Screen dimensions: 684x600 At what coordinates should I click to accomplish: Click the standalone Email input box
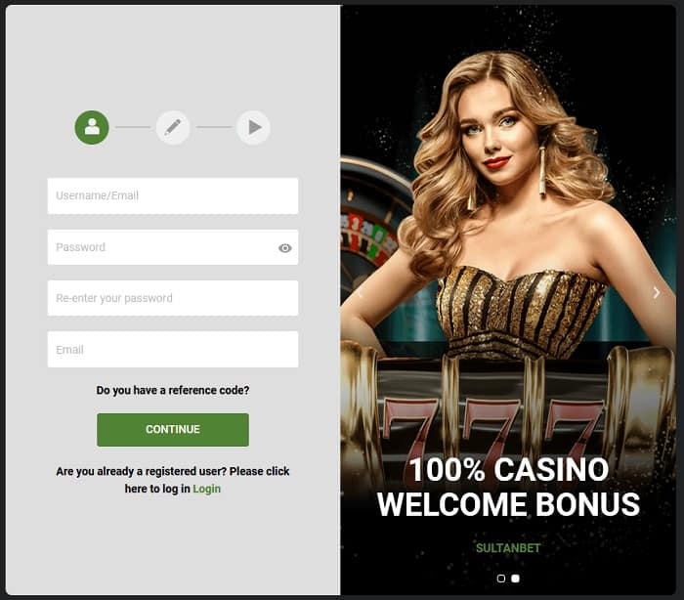pyautogui.click(x=173, y=349)
